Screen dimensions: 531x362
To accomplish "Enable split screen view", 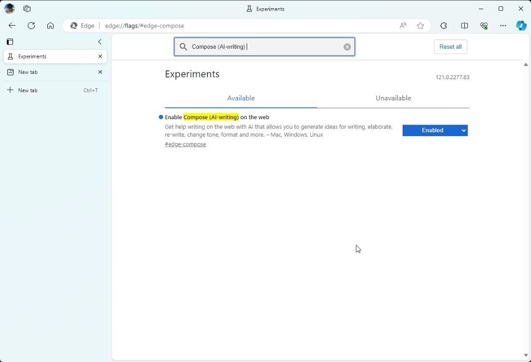I will [464, 26].
